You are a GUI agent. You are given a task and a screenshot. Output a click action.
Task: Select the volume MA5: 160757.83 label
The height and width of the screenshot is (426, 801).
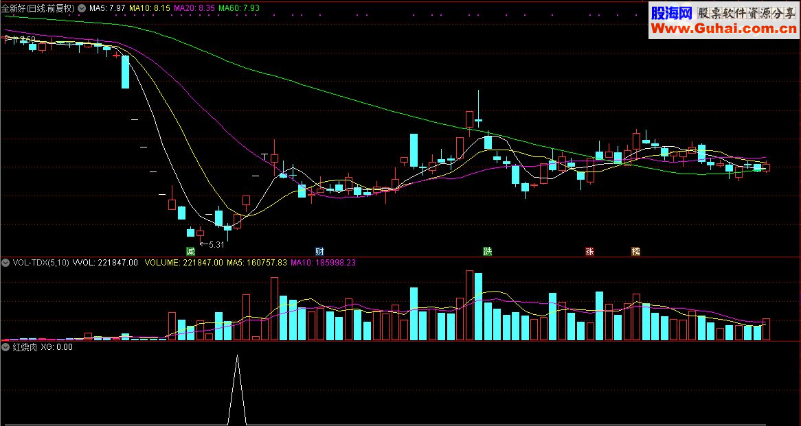point(257,263)
